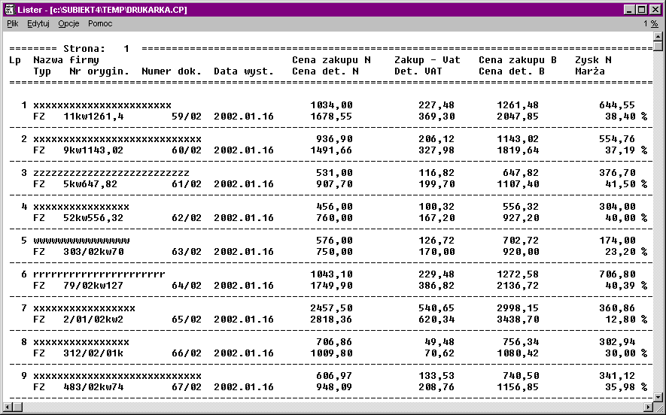Click profit value '554,76'

617,139
